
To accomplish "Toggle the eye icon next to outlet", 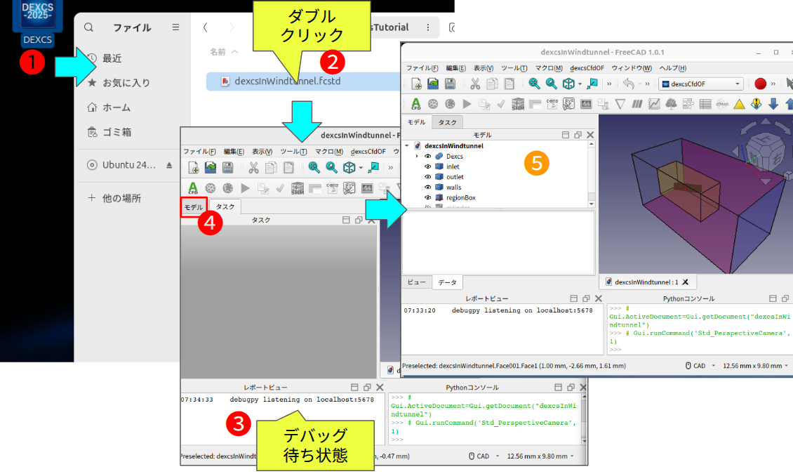I will [427, 177].
